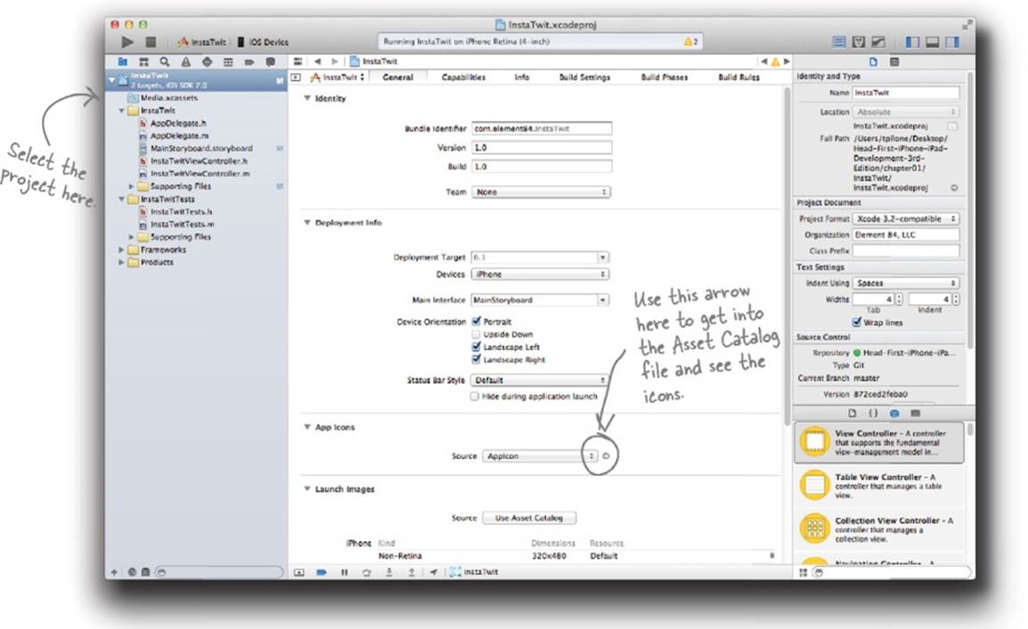Toggle the Debug area visibility
The height and width of the screenshot is (629, 1028).
[x=932, y=42]
